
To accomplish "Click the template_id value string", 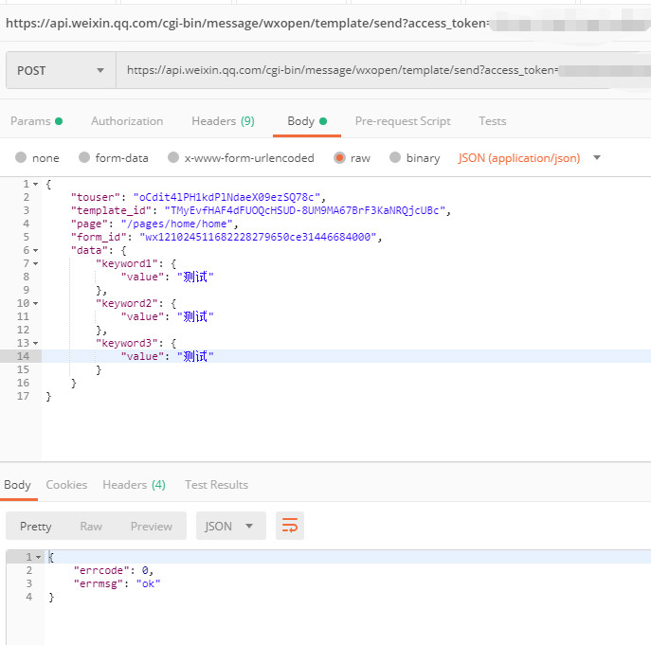I will pyautogui.click(x=305, y=210).
